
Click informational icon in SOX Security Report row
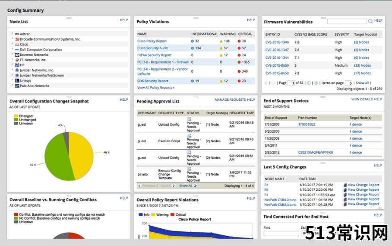tap(192, 81)
